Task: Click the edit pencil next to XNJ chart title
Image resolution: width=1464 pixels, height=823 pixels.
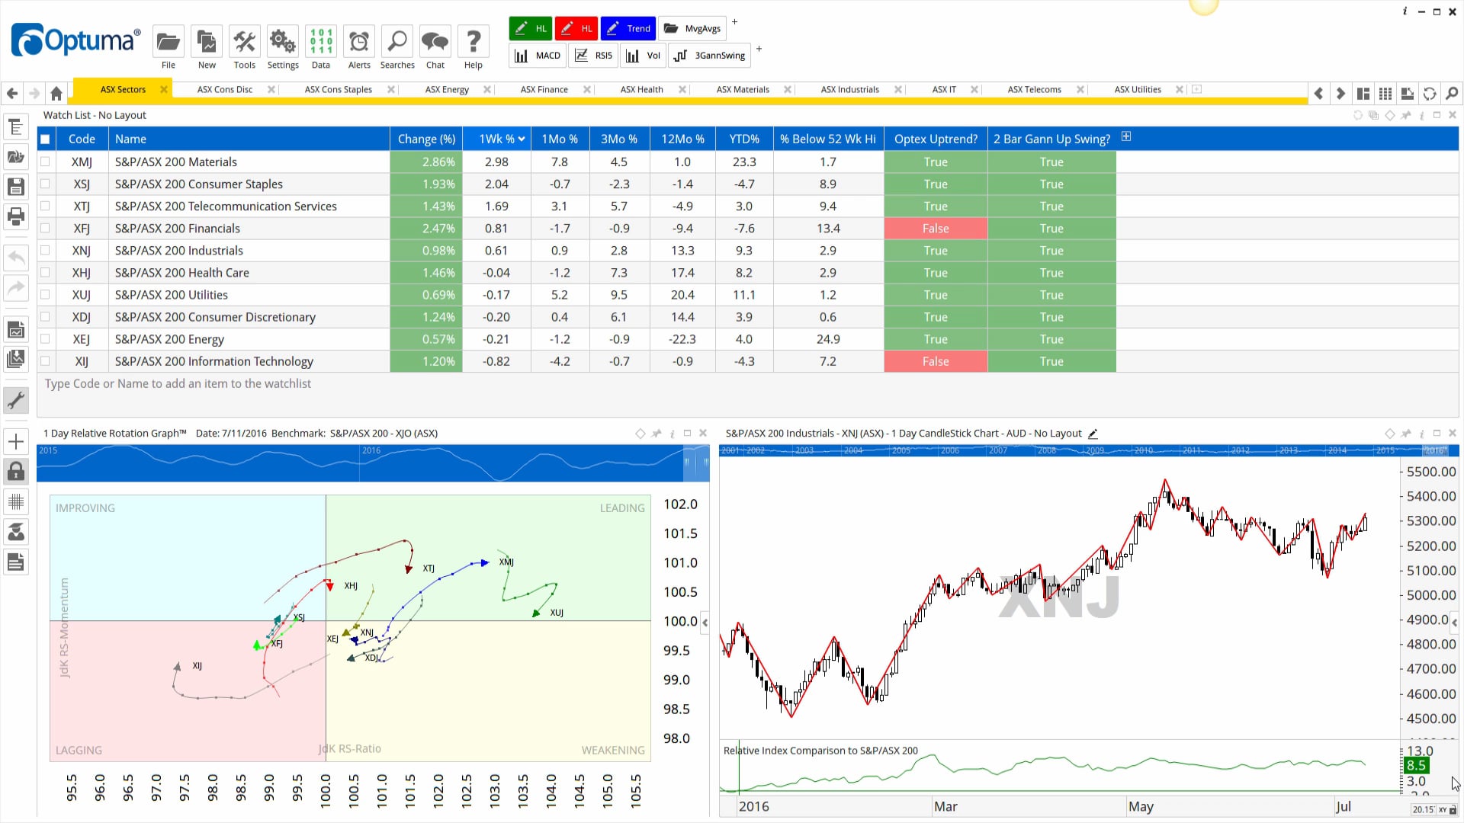Action: pyautogui.click(x=1093, y=434)
